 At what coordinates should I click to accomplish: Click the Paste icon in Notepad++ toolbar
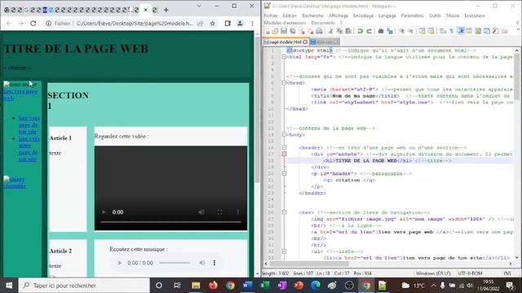348,31
